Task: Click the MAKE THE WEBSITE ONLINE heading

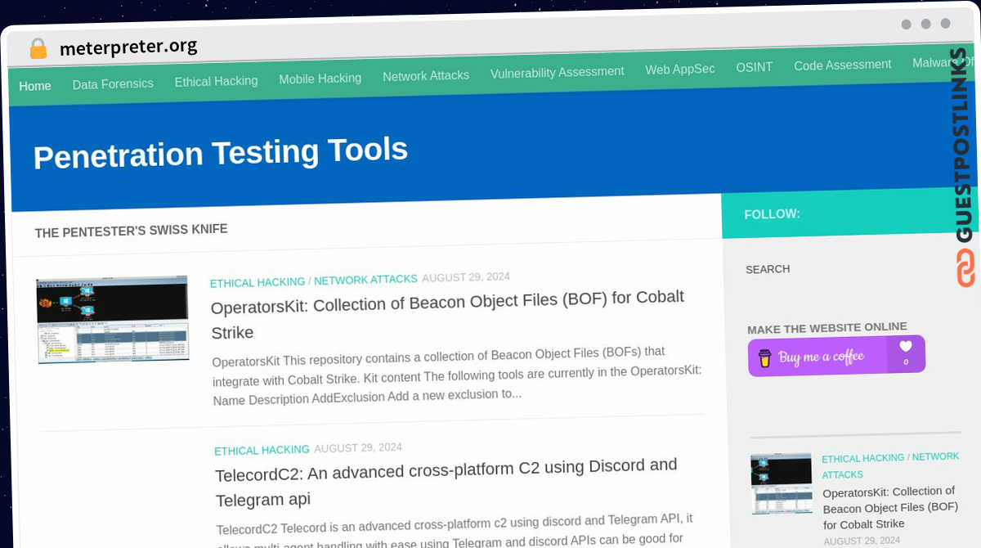Action: pyautogui.click(x=826, y=328)
